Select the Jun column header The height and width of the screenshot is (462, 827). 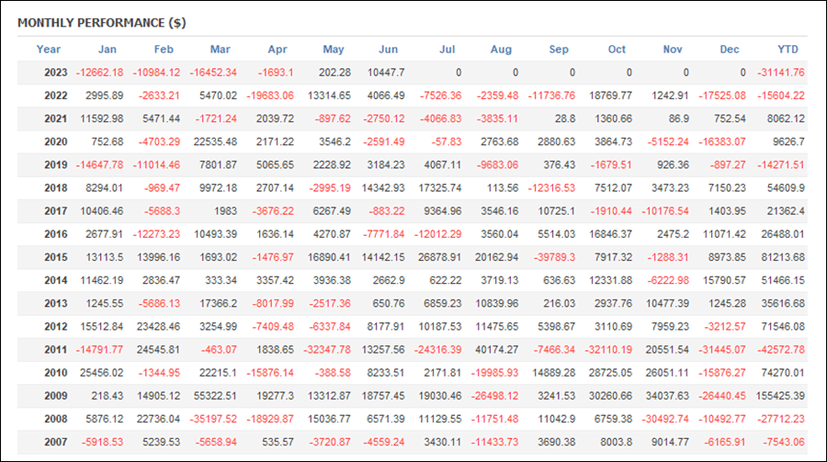[x=388, y=50]
